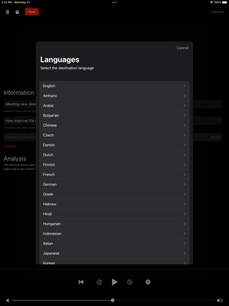Click the Dutch language name
The height and width of the screenshot is (306, 229).
(x=48, y=155)
